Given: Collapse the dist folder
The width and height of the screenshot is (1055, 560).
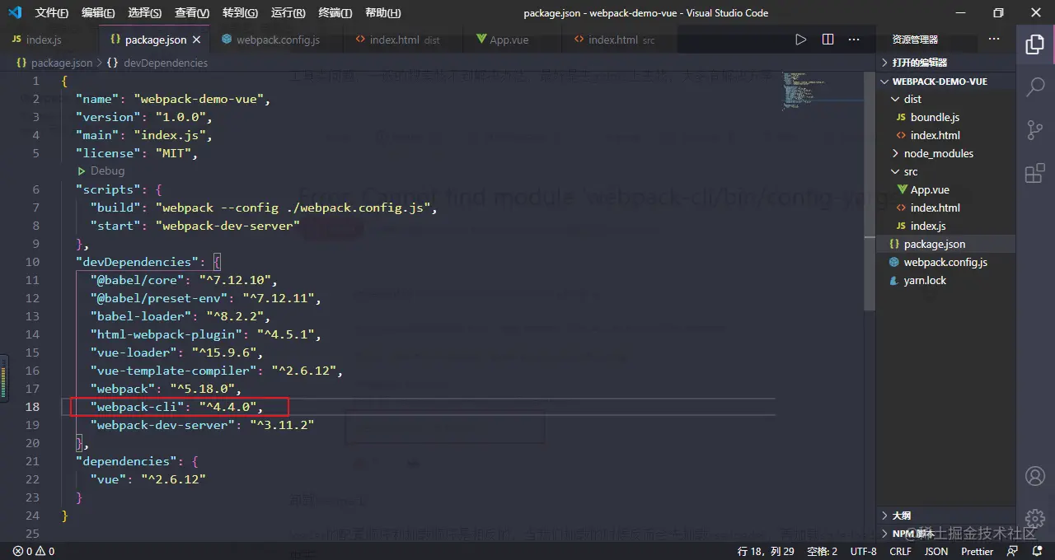Looking at the screenshot, I should (912, 99).
